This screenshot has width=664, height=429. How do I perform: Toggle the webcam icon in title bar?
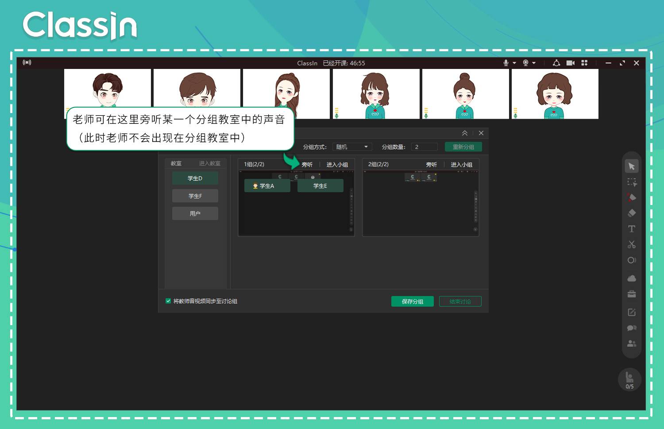pyautogui.click(x=525, y=63)
